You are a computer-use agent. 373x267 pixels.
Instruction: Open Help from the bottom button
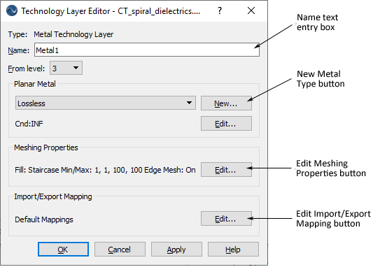(x=233, y=250)
